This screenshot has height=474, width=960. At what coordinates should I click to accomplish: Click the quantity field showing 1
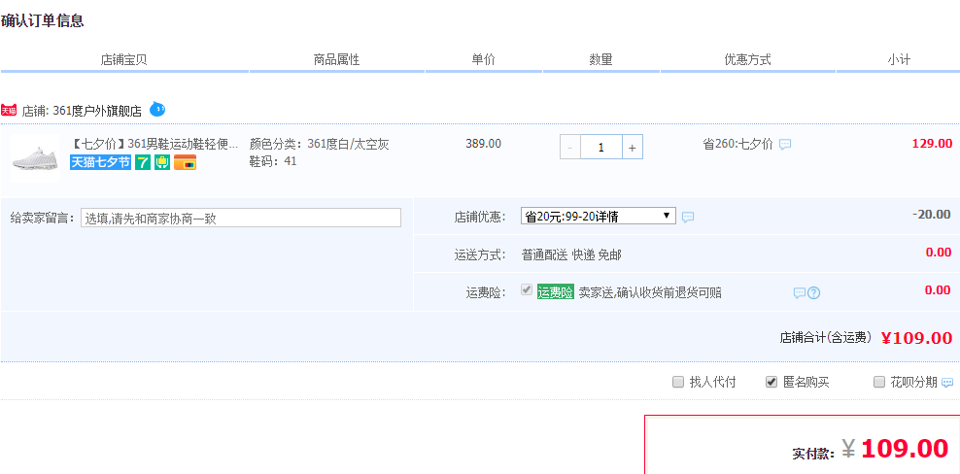(601, 147)
